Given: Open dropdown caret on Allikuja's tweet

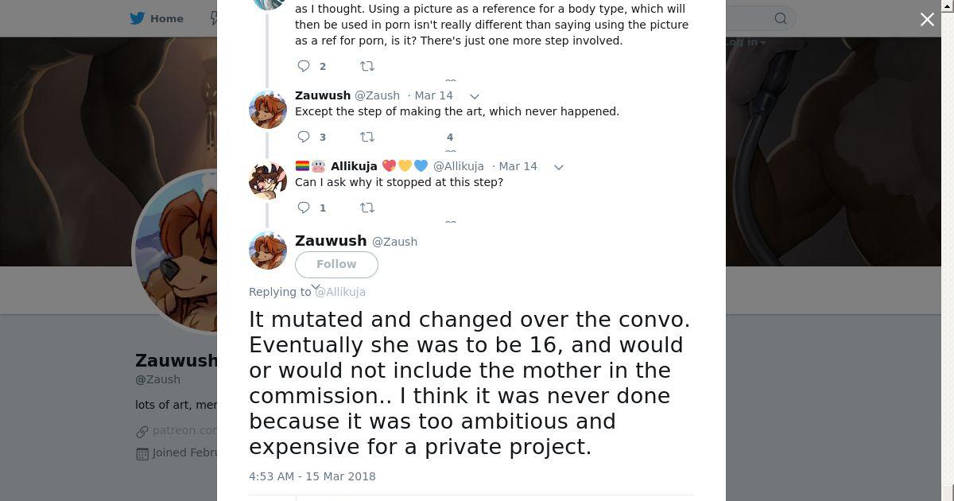Looking at the screenshot, I should click(558, 167).
